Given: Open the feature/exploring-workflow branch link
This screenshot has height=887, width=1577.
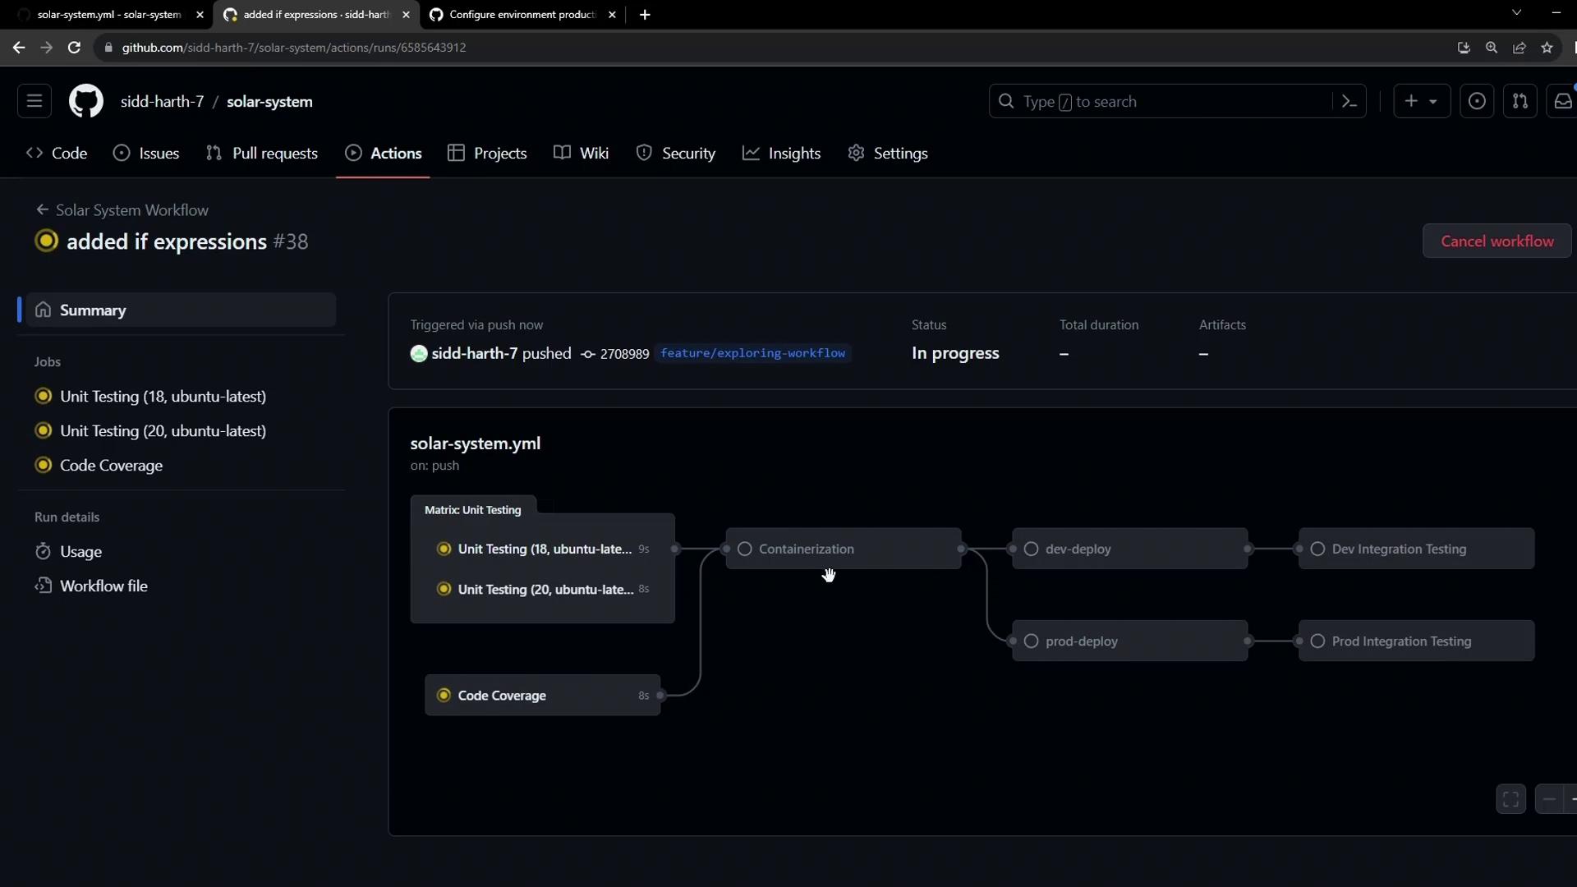Looking at the screenshot, I should tap(752, 353).
